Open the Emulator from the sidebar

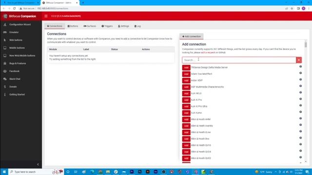click(14, 32)
